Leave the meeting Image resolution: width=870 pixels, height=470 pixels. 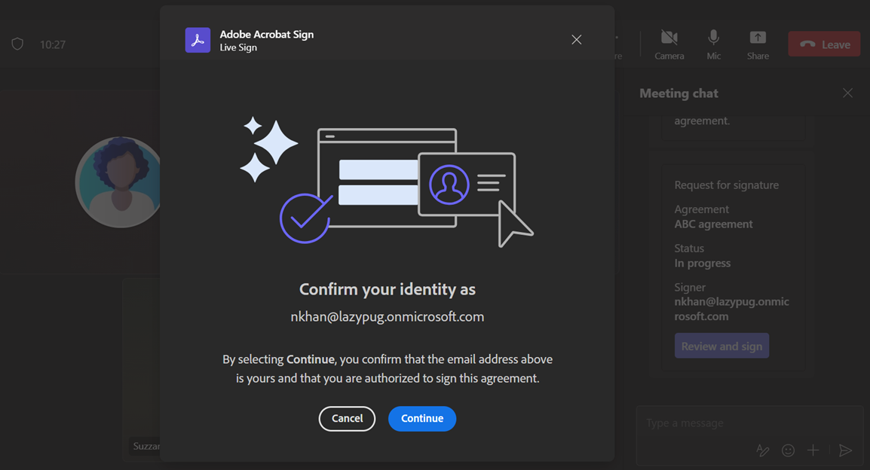pos(824,44)
